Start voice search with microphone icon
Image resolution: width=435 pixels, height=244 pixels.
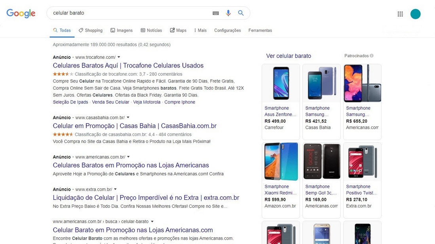(x=228, y=13)
